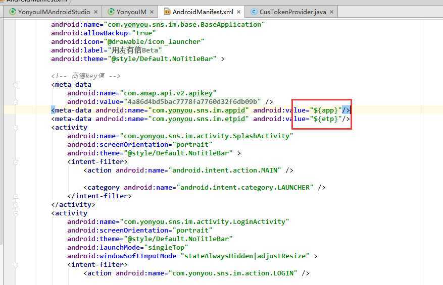Click the com.yonyou.sns.im.action.LOGIN value

click(x=233, y=273)
